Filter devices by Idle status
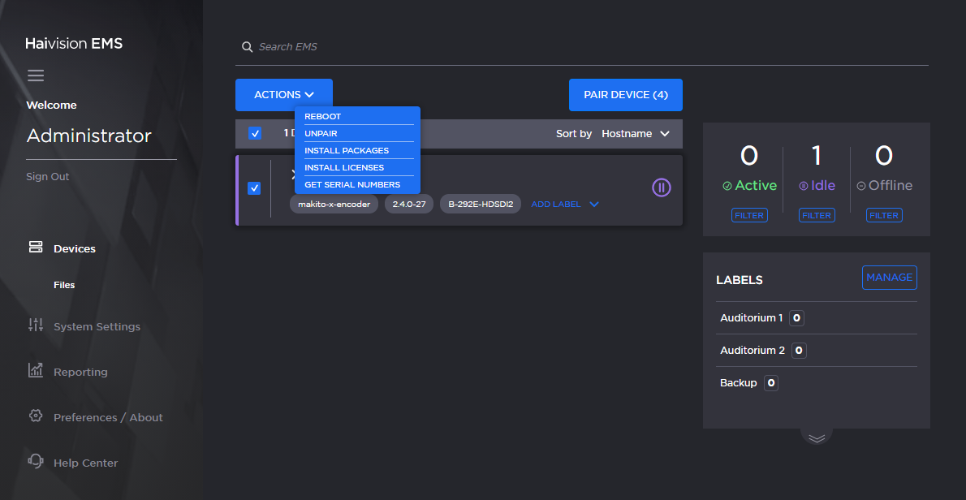Screen dimensions: 966x500 [x=817, y=214]
